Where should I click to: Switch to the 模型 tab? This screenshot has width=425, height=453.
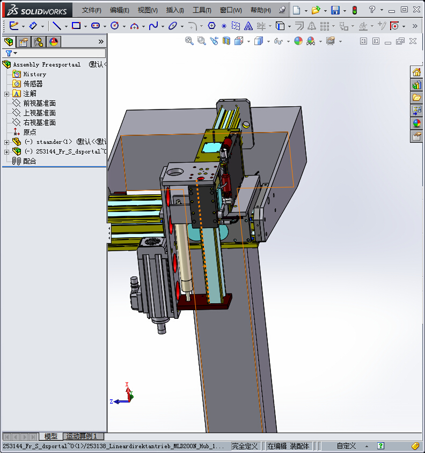click(51, 436)
